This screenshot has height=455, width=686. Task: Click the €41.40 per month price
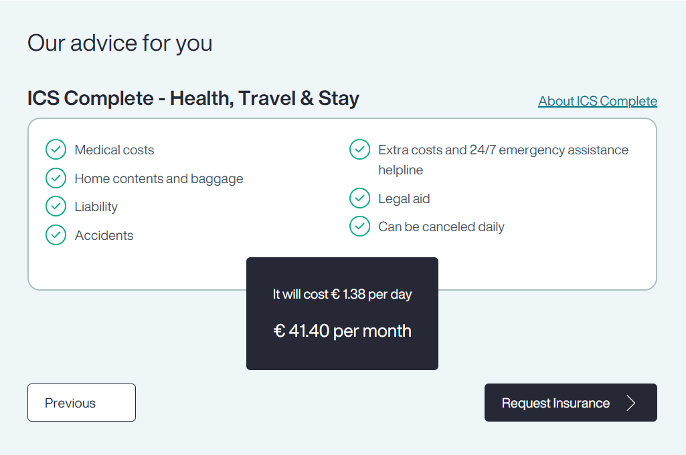[342, 331]
